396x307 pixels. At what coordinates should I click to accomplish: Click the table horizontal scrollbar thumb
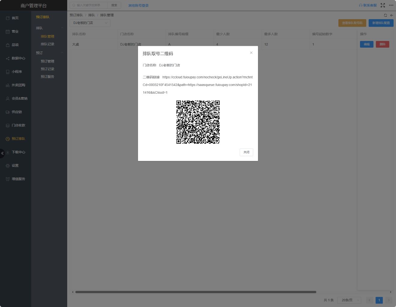(x=196, y=292)
